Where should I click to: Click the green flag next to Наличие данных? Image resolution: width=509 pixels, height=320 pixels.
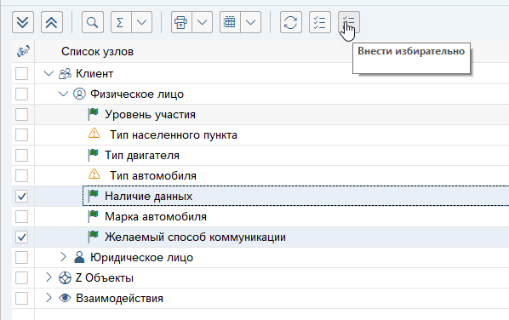pyautogui.click(x=93, y=196)
